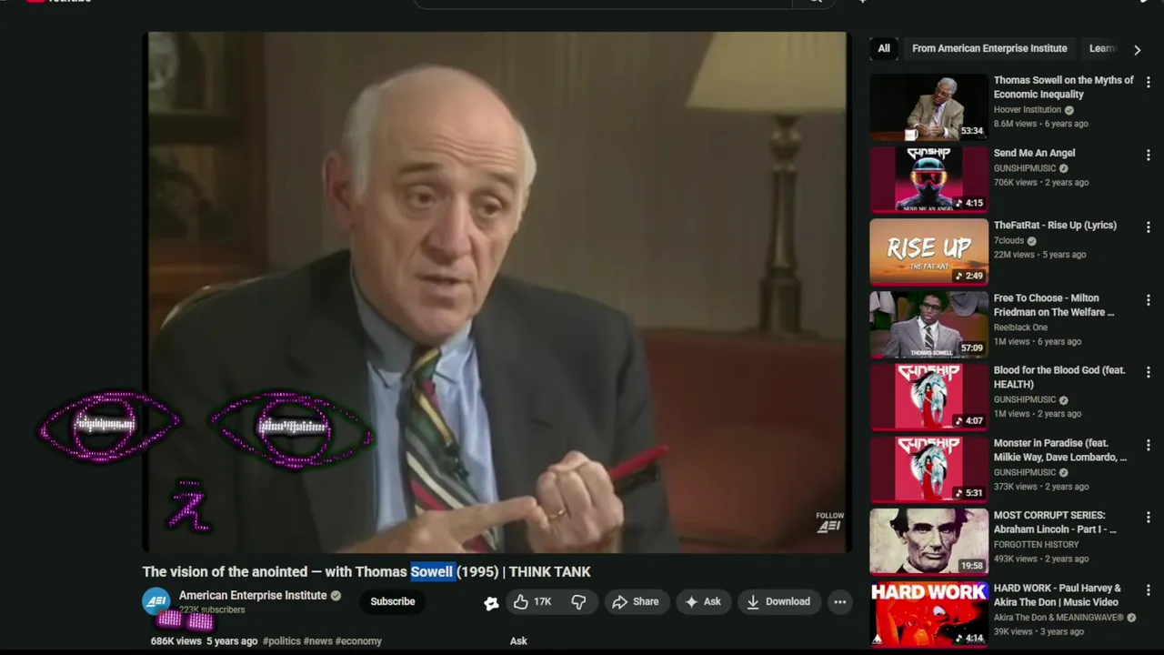Open Most Corrupt Series Abraham Lincoln thumbnail
Image resolution: width=1164 pixels, height=655 pixels.
[x=928, y=541]
